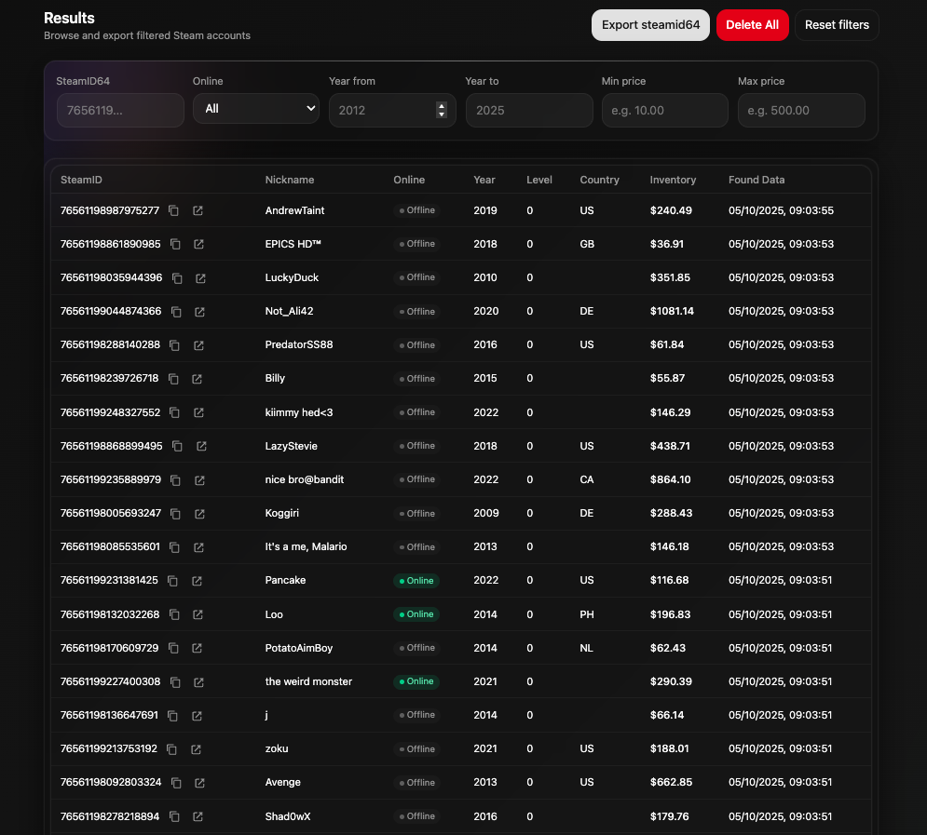Click the $1081.14 inventory value
927x835 pixels.
point(672,311)
